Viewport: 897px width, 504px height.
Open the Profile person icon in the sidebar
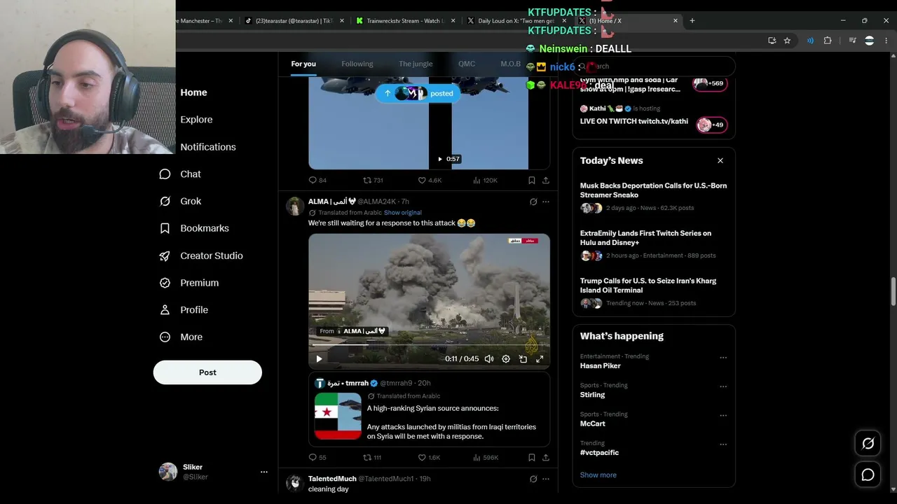pyautogui.click(x=165, y=310)
